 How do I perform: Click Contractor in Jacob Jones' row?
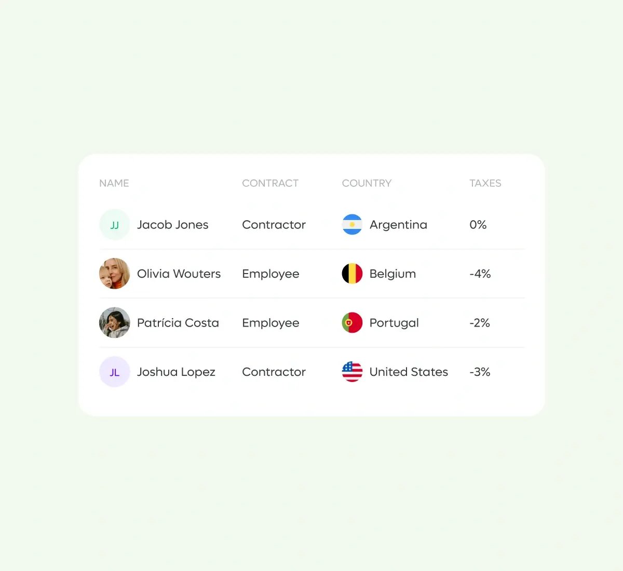274,225
